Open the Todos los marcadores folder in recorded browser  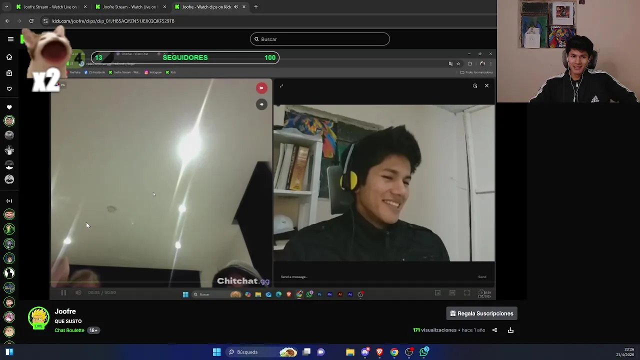(x=476, y=72)
